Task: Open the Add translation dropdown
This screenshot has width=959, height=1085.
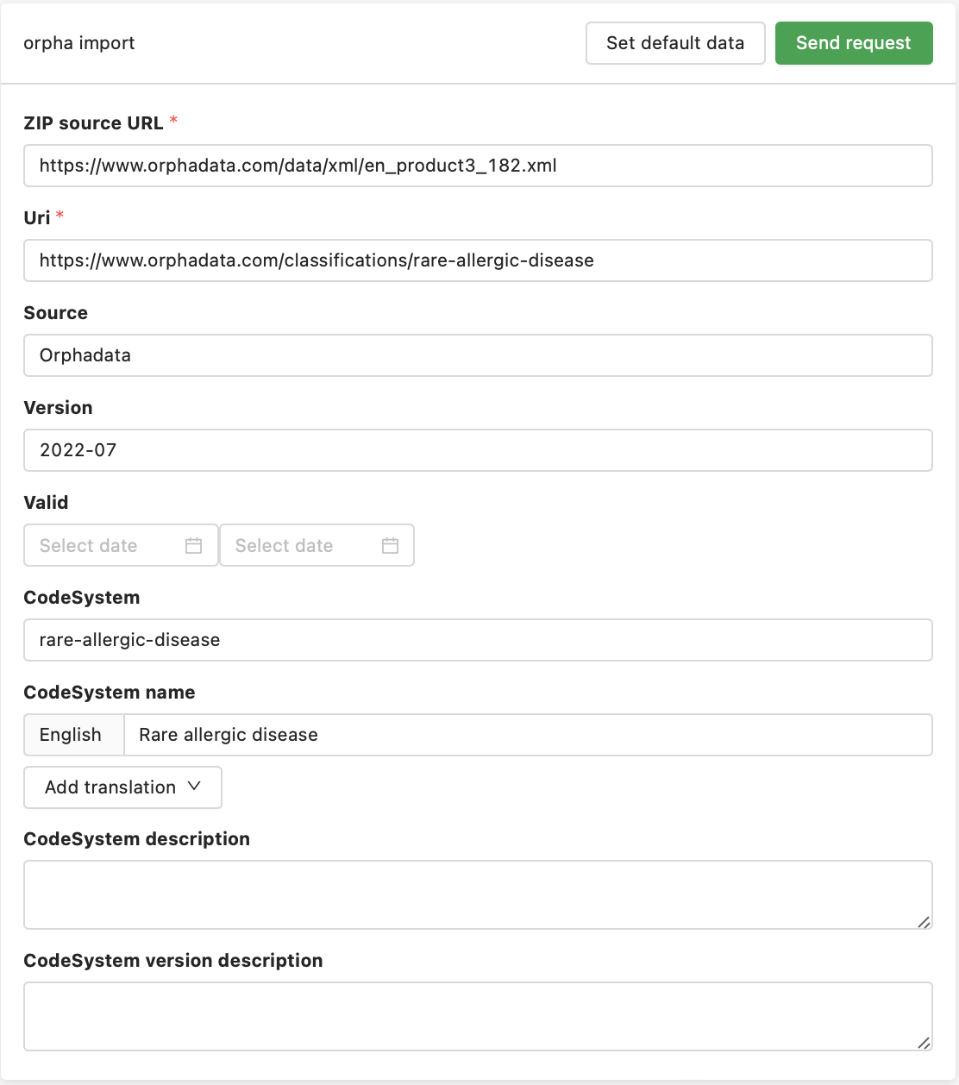Action: point(122,787)
